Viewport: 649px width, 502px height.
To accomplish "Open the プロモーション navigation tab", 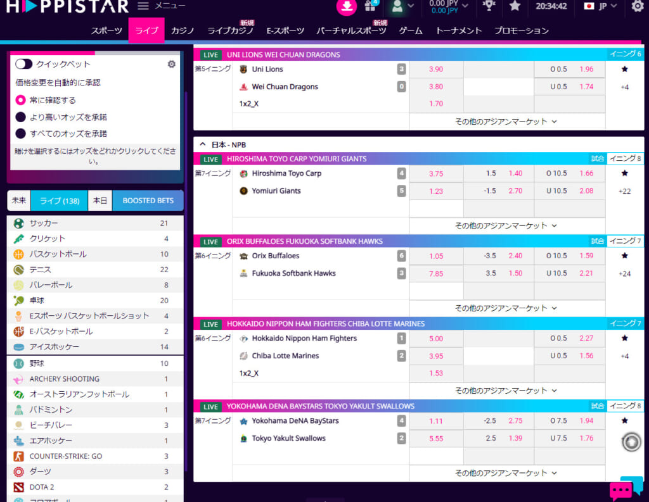I will pyautogui.click(x=522, y=30).
